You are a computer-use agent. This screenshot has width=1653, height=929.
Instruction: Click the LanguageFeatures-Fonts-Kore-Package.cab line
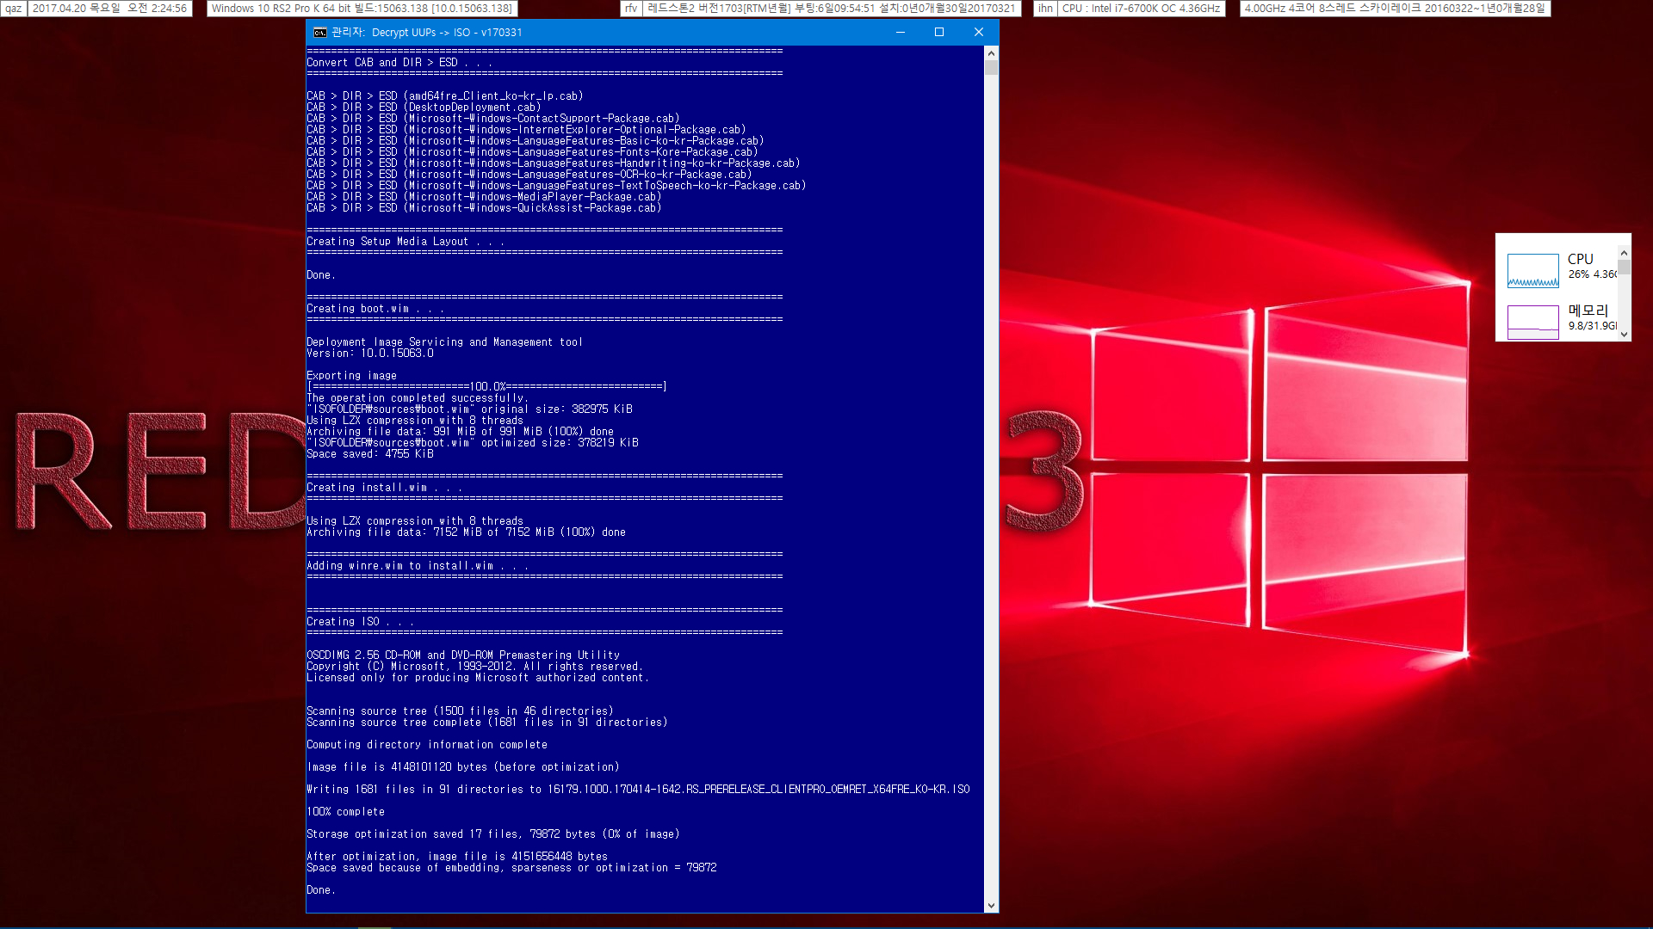click(x=532, y=152)
